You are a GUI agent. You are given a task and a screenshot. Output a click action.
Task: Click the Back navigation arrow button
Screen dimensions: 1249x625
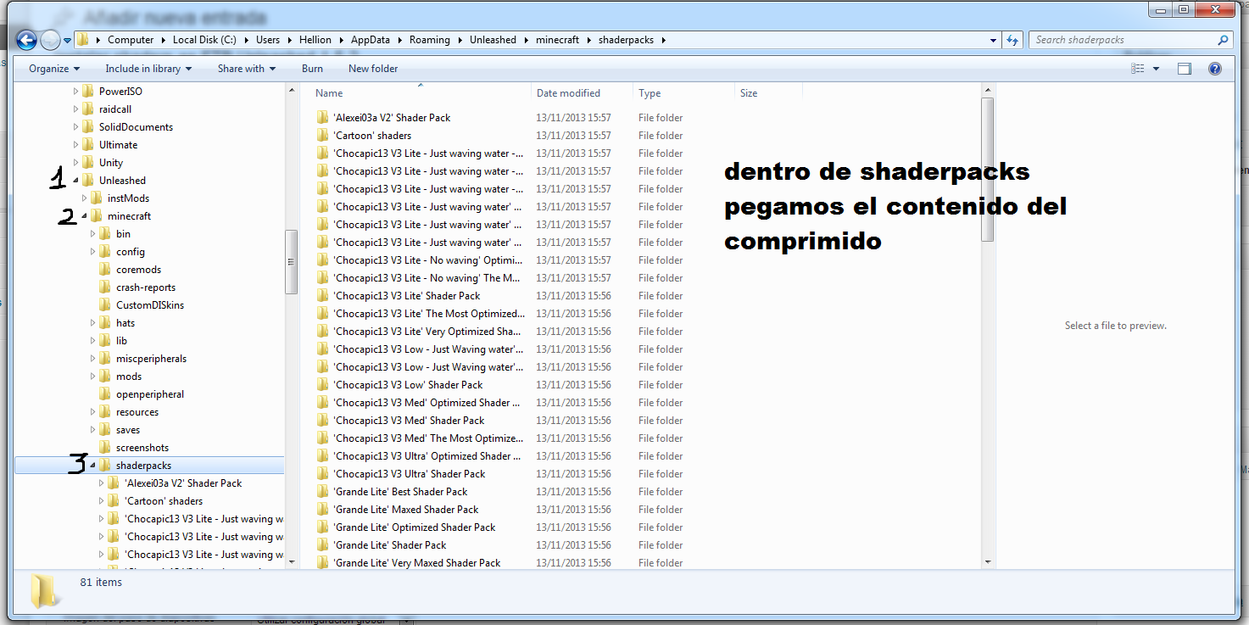coord(26,40)
